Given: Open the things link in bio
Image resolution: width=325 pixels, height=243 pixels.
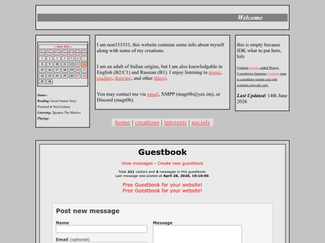Looking at the screenshot, I should [x=160, y=78].
